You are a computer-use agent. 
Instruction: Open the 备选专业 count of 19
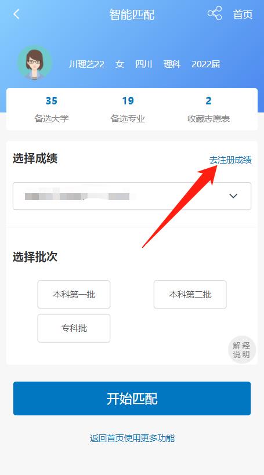tap(128, 109)
